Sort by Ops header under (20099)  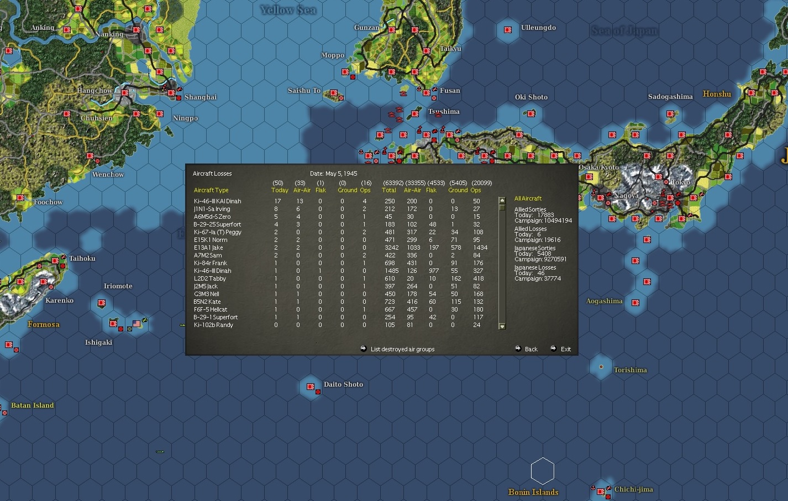pyautogui.click(x=476, y=190)
